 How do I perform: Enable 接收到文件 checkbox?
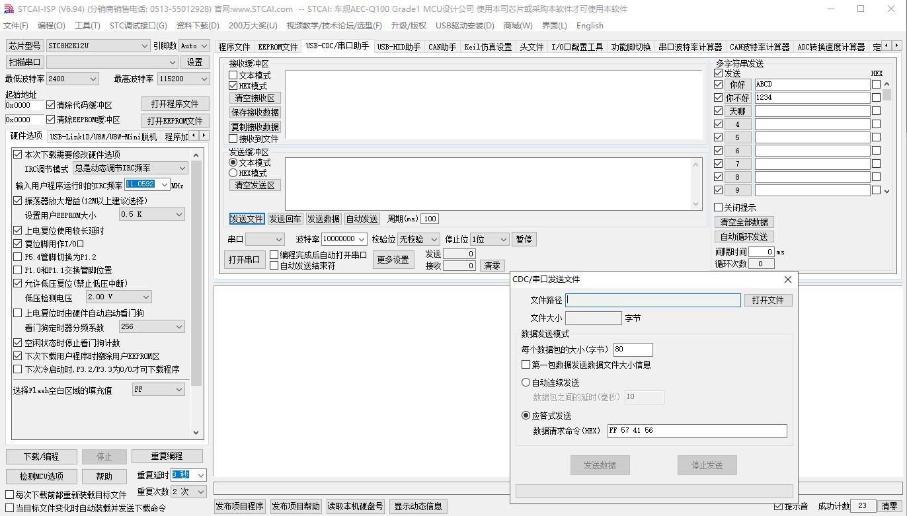pos(233,139)
